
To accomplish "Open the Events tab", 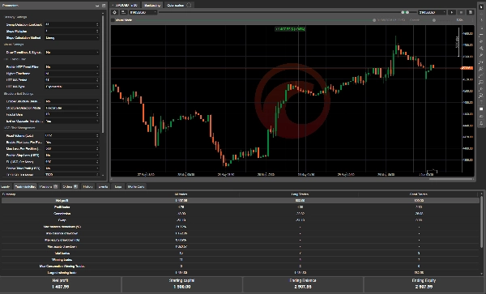I will pyautogui.click(x=103, y=186).
